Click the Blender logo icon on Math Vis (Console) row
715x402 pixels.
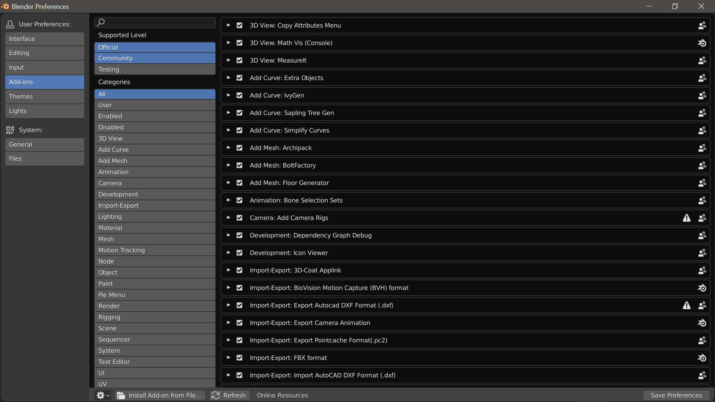[702, 43]
